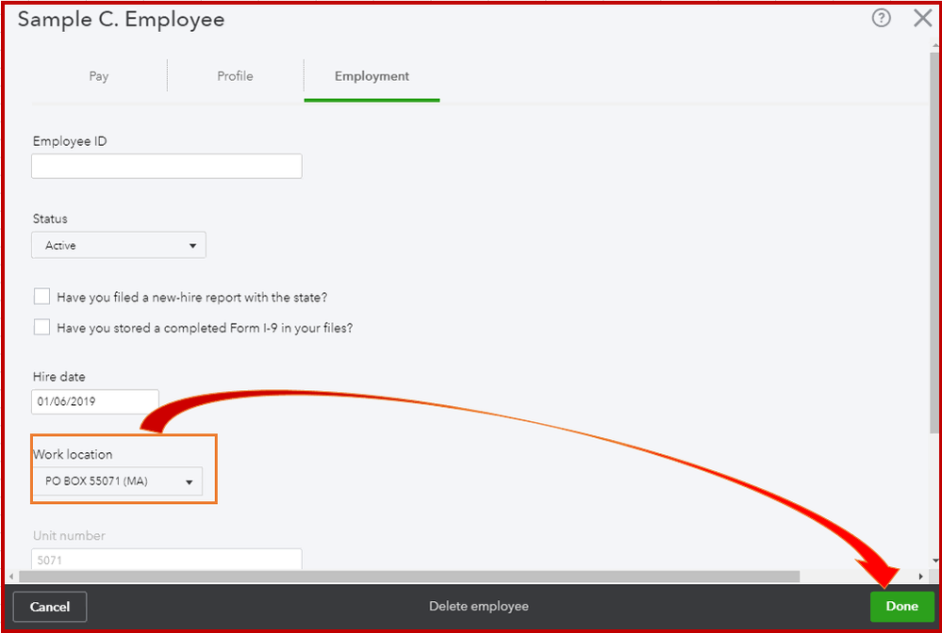
Task: Switch to the Pay tab
Action: click(98, 76)
